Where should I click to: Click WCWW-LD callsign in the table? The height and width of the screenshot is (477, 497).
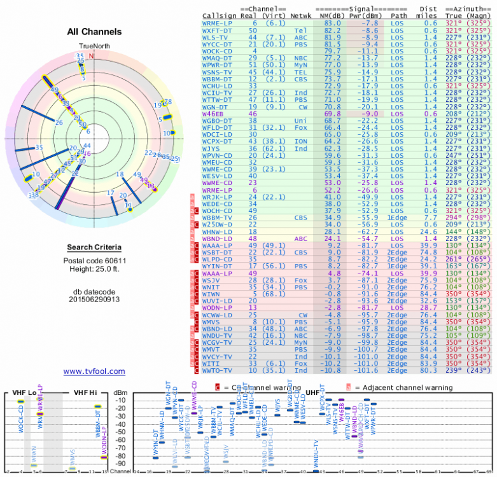[217, 315]
